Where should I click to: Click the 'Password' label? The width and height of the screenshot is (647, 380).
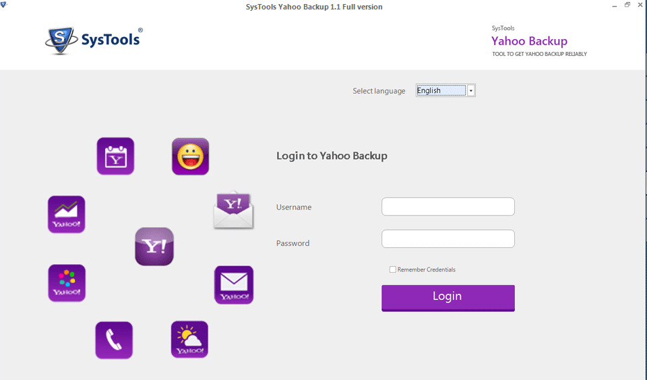tap(292, 243)
